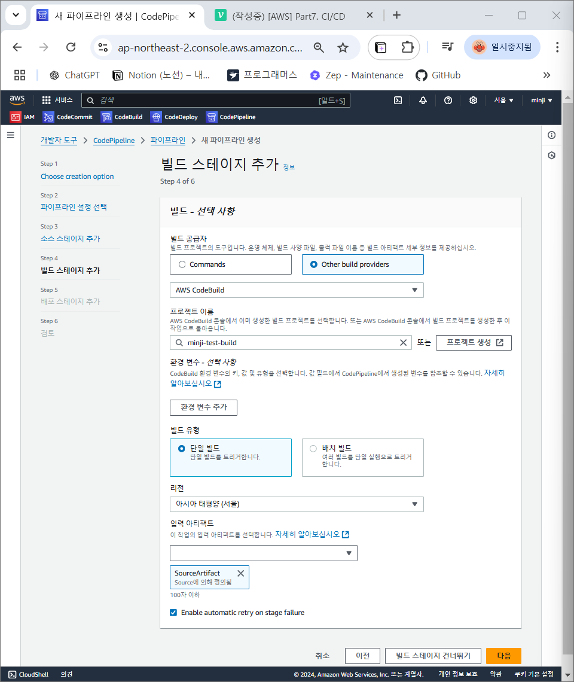This screenshot has width=574, height=682.
Task: Open site information icon in address bar
Action: click(x=103, y=47)
